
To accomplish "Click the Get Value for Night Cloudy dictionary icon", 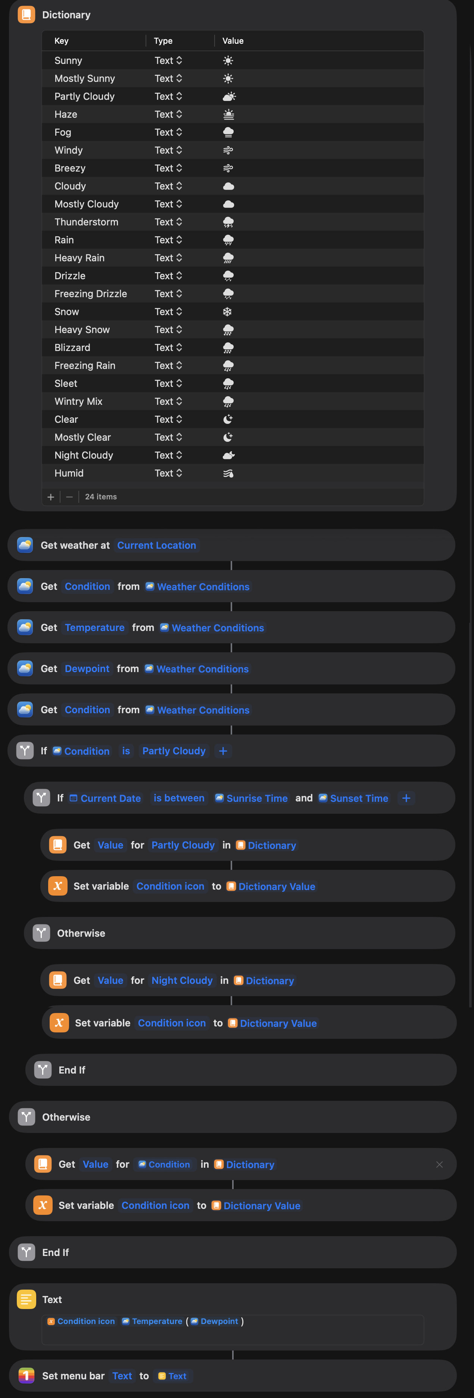I will [x=58, y=980].
